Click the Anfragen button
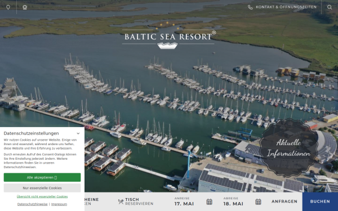Screen dimensions: 338x211 point(284,201)
